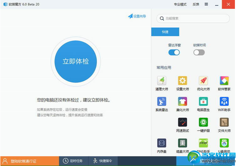
Task: Click the hamburger menu icon in title bar
Action: point(206,4)
